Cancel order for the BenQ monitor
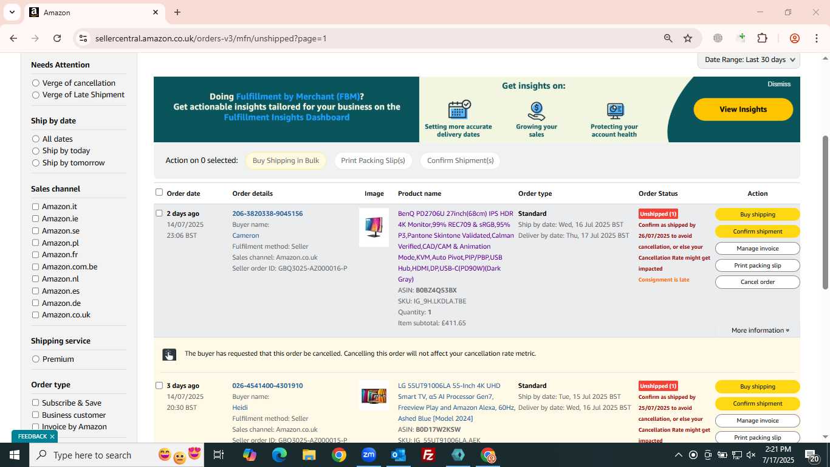Viewport: 830px width, 467px height. coord(758,282)
